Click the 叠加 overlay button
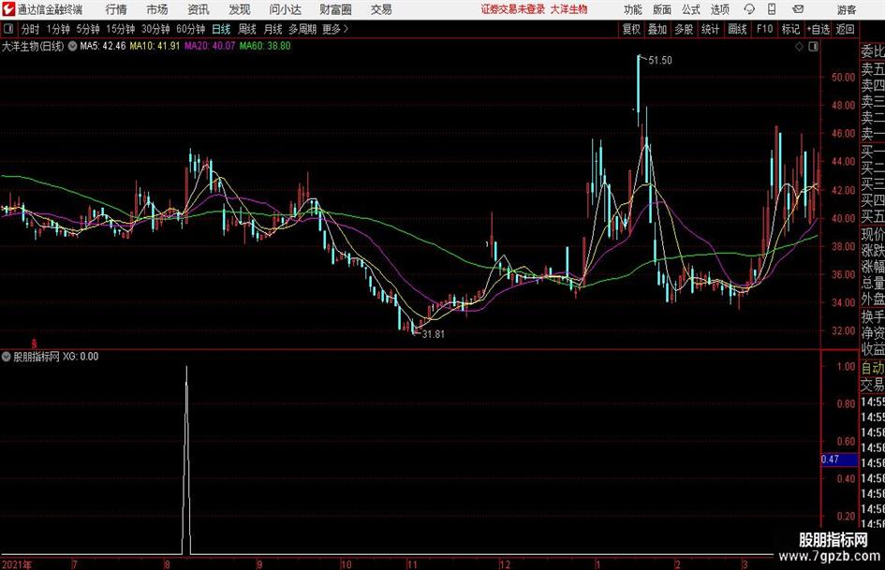The image size is (885, 570). pyautogui.click(x=657, y=29)
